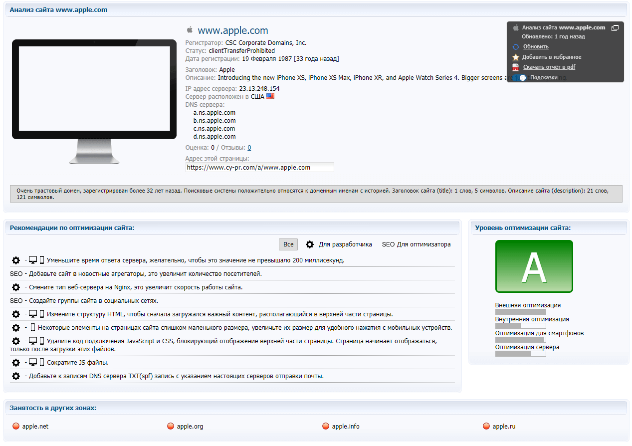Click desktop monitor icon in 'Уменьшите время ответа' row

[33, 260]
